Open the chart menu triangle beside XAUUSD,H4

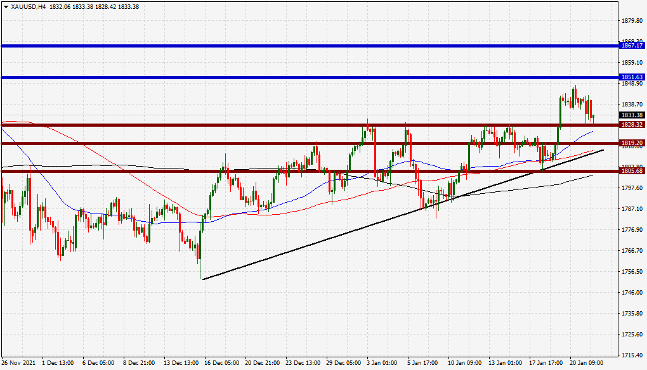tap(6, 6)
